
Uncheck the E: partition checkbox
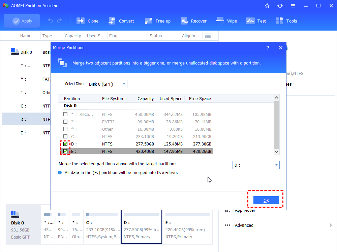click(65, 151)
